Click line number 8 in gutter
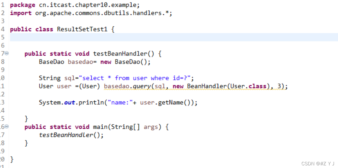338x168 pixels. (x=3, y=62)
